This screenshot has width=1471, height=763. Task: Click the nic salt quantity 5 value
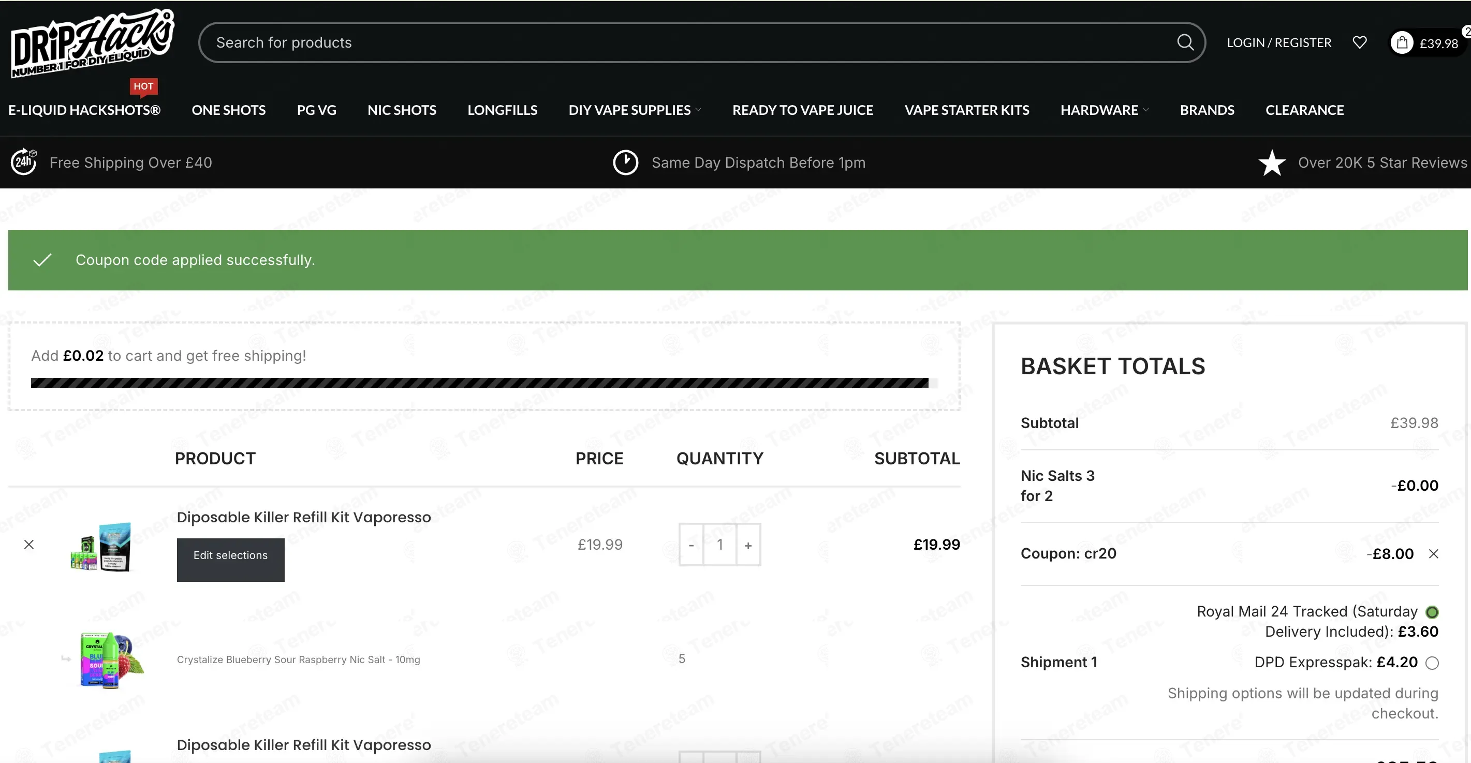pos(682,659)
